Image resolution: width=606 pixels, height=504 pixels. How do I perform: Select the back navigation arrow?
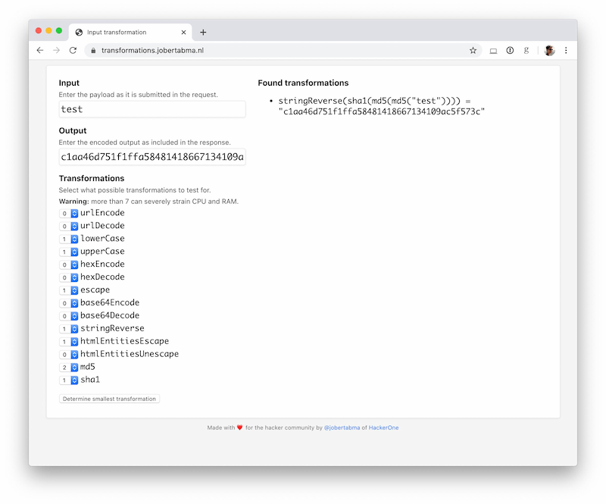(40, 50)
